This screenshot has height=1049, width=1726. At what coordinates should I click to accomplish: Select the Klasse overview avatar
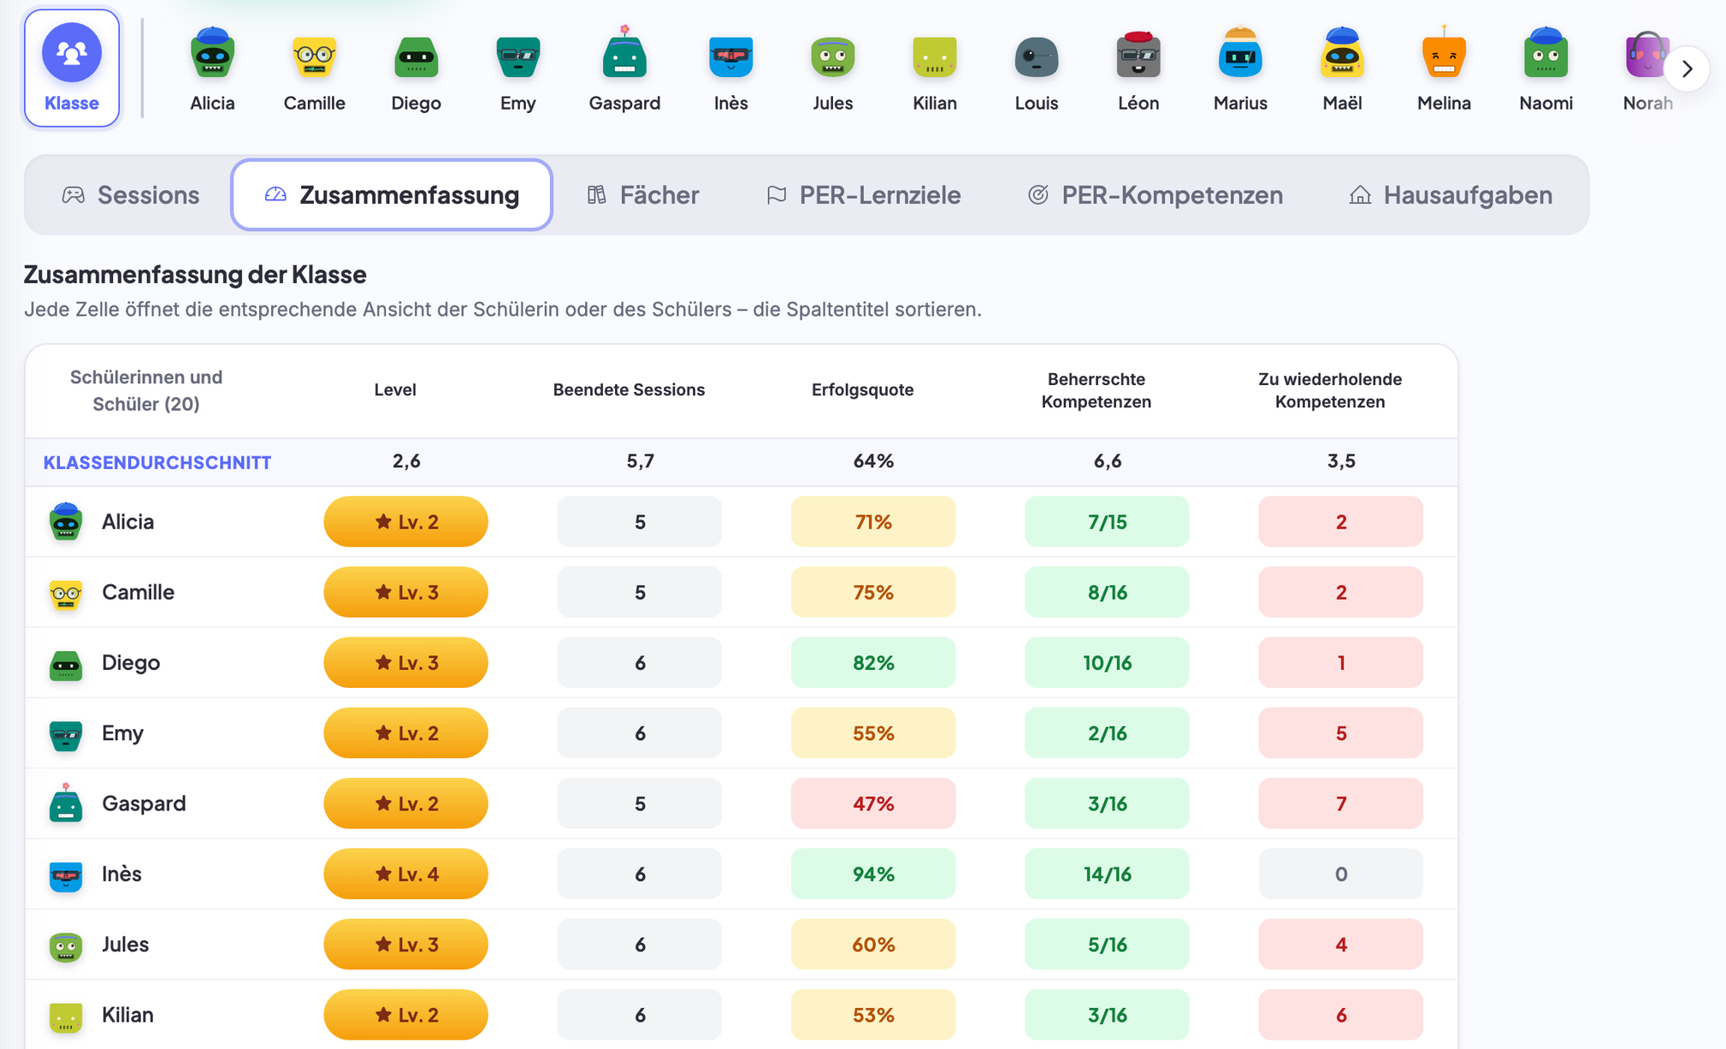72,68
